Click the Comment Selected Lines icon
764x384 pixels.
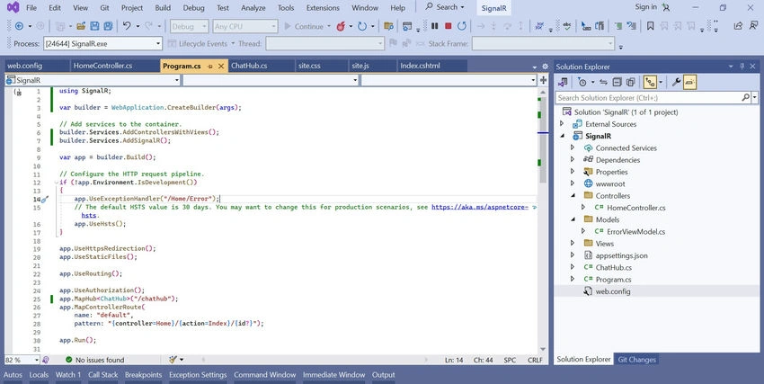pyautogui.click(x=618, y=26)
